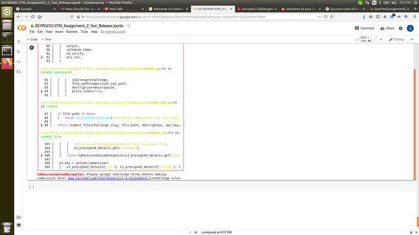Open Trash in Ubuntu dock
This screenshot has height=235, width=419.
pos(7,228)
